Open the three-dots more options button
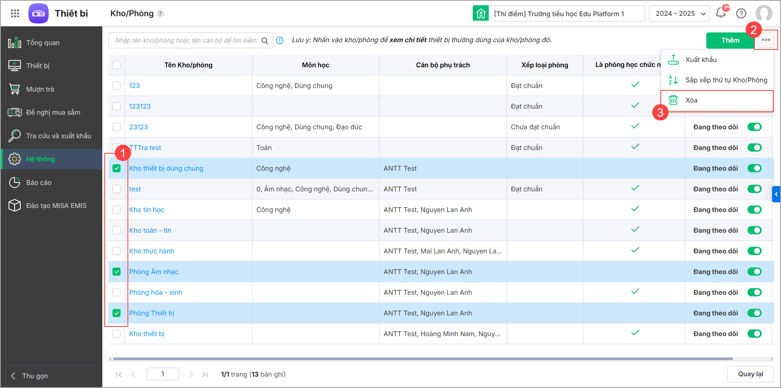The width and height of the screenshot is (781, 388). [x=766, y=40]
